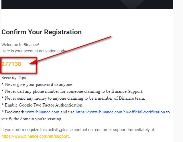
Task: Click the Security Tips label
Action: (14, 78)
